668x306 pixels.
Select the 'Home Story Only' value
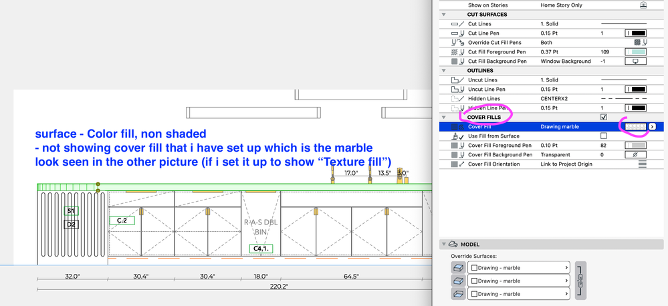pos(561,5)
